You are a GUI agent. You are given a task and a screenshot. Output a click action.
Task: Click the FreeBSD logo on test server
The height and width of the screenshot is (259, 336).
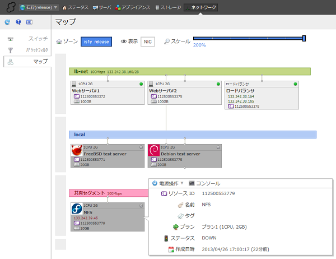click(x=77, y=151)
